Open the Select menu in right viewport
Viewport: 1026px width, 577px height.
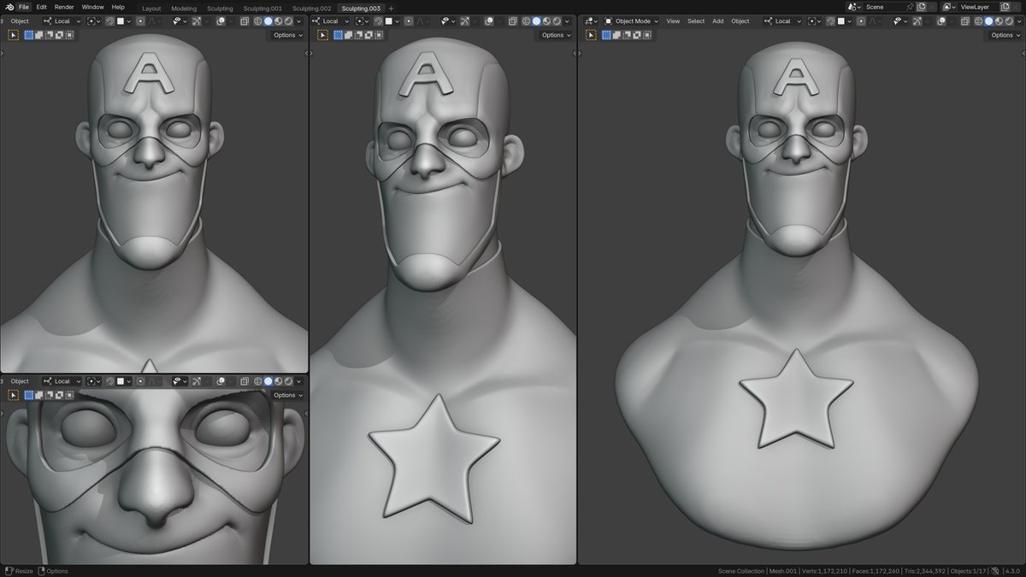696,21
